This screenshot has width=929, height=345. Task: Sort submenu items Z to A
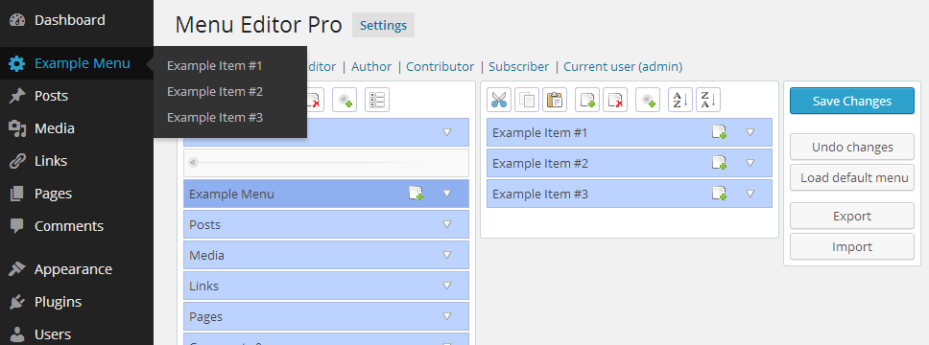coord(708,100)
